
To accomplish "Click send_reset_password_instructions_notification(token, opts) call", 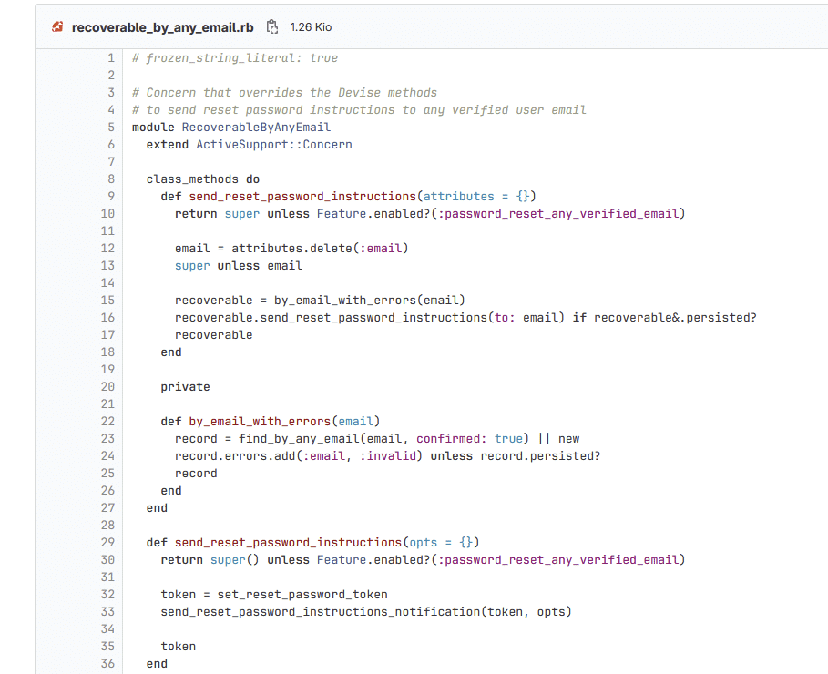I will click(x=366, y=612).
